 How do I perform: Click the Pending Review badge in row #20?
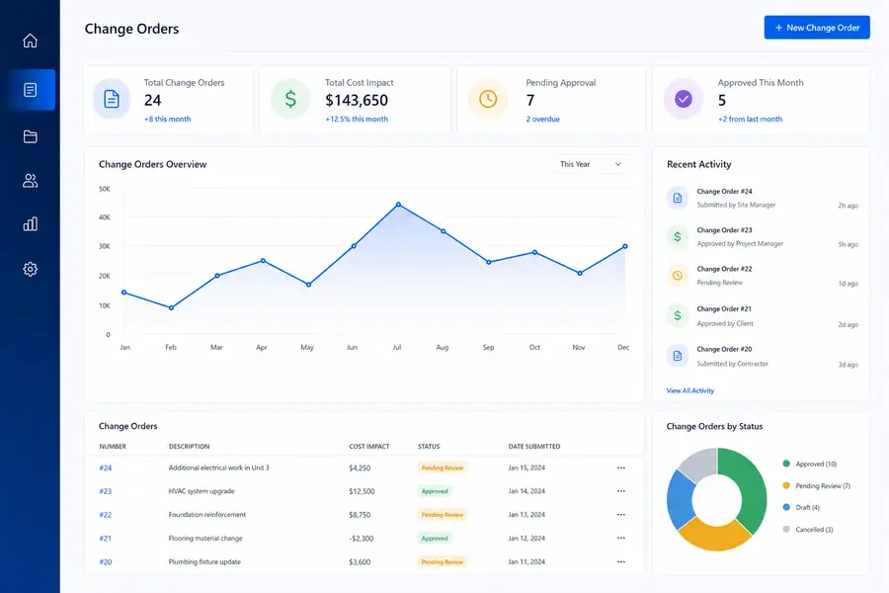pyautogui.click(x=443, y=561)
